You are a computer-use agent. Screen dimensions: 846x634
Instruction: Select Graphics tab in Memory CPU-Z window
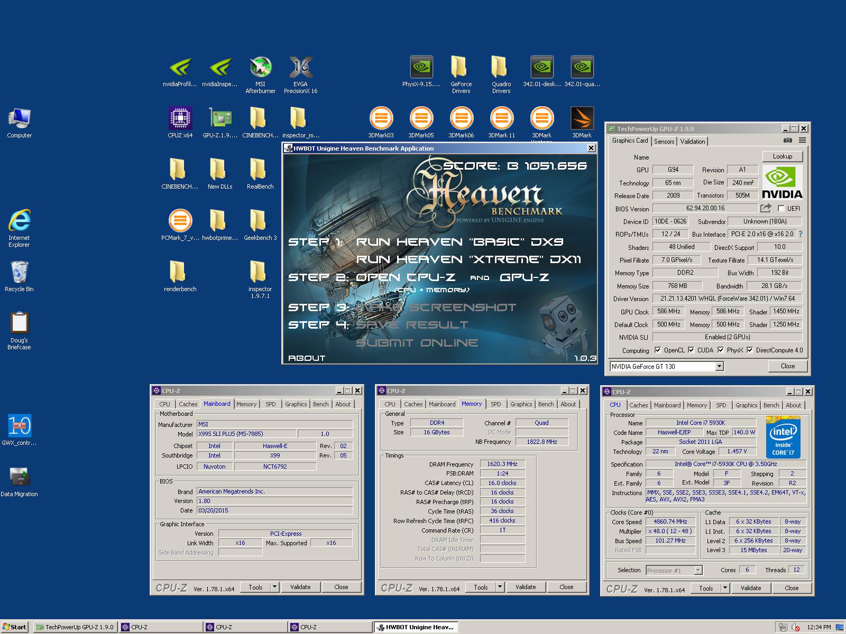521,404
